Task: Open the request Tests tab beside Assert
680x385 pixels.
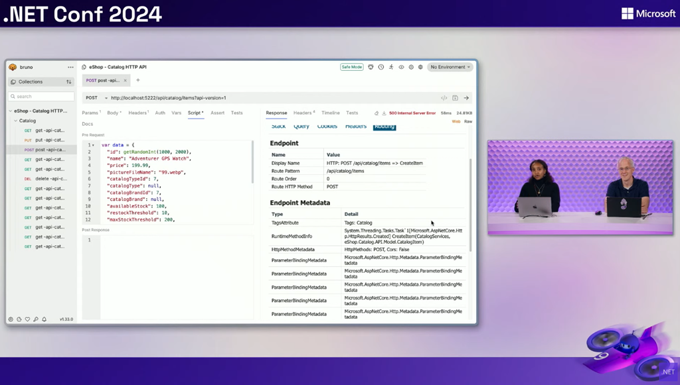Action: [x=237, y=113]
